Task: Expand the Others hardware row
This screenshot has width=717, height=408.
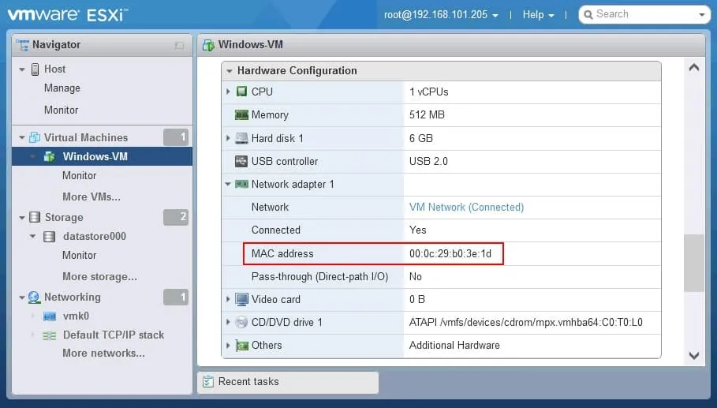Action: point(229,345)
